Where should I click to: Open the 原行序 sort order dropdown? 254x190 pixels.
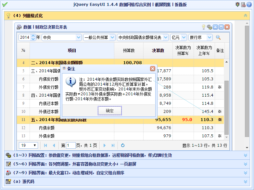210,37
